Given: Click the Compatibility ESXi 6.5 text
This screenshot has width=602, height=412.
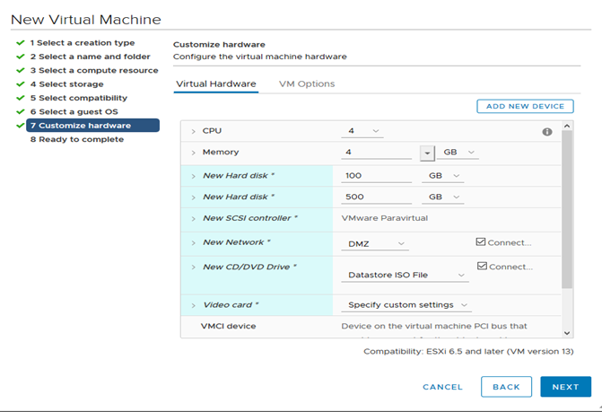Looking at the screenshot, I should click(468, 351).
